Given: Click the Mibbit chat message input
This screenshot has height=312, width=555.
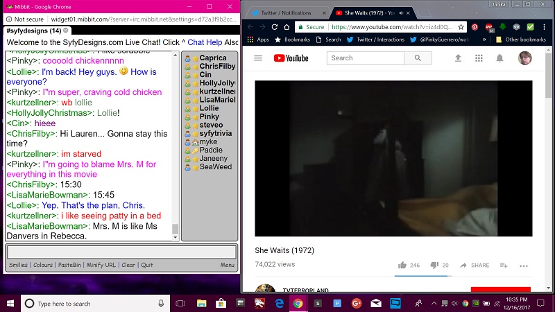Looking at the screenshot, I should coord(121,252).
